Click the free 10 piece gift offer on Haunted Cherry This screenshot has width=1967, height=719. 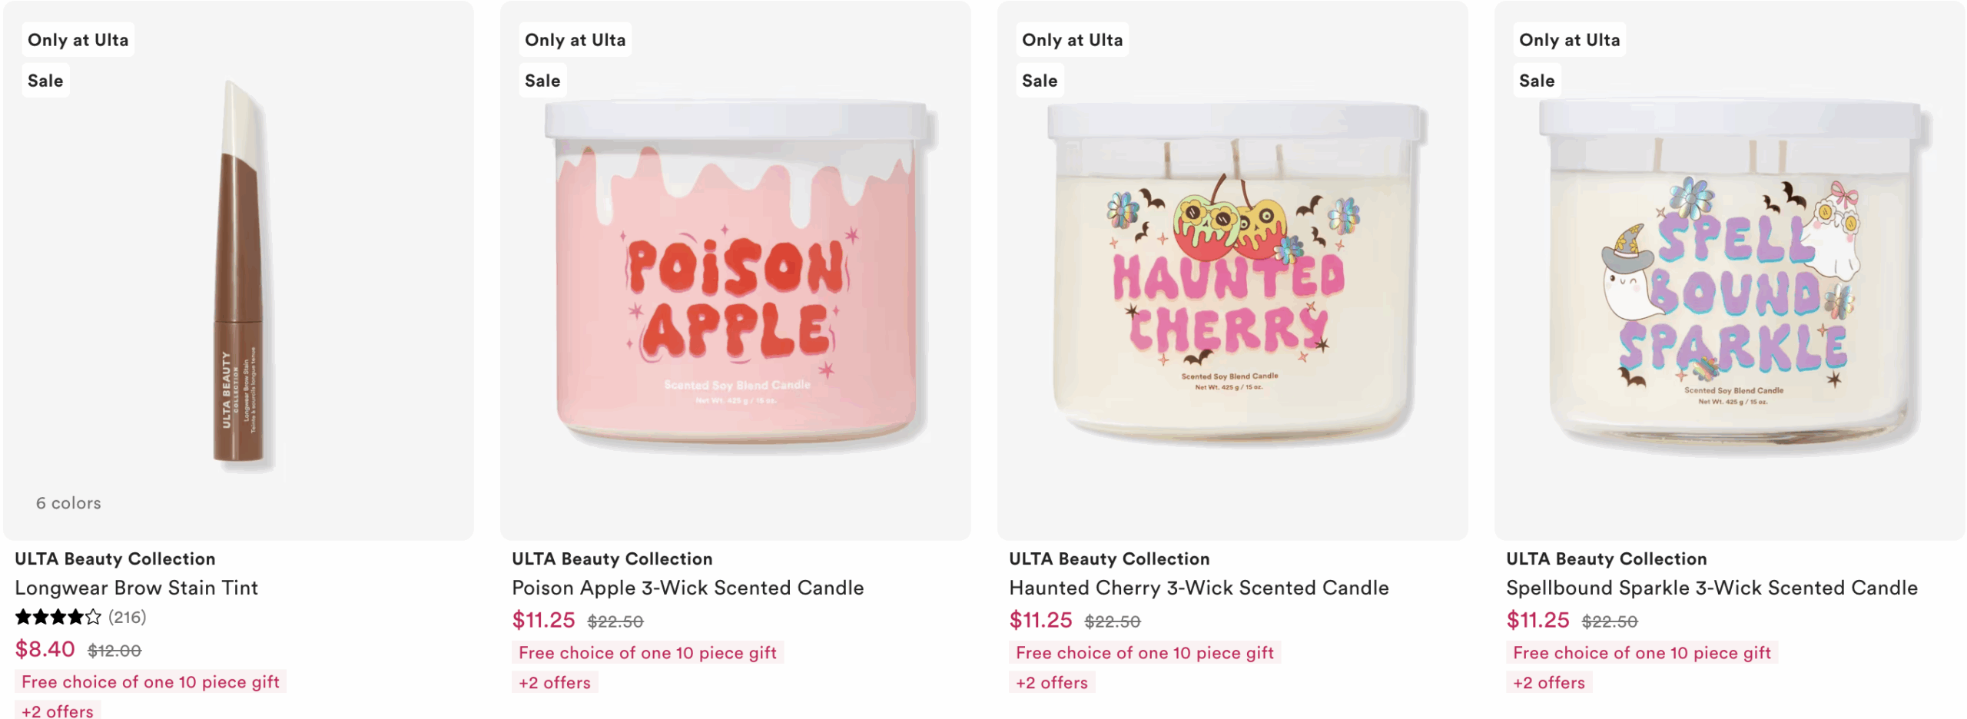pyautogui.click(x=1145, y=652)
